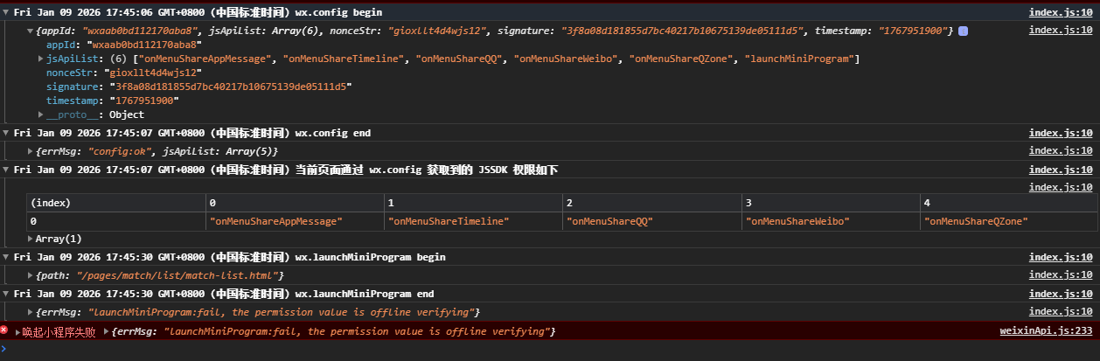Click the signature property line in the object
Viewport: 1100px width, 361px height.
tap(199, 87)
